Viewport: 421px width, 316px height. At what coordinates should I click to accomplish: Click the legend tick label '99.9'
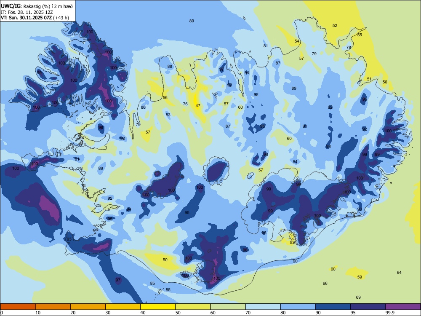pyautogui.click(x=390, y=313)
